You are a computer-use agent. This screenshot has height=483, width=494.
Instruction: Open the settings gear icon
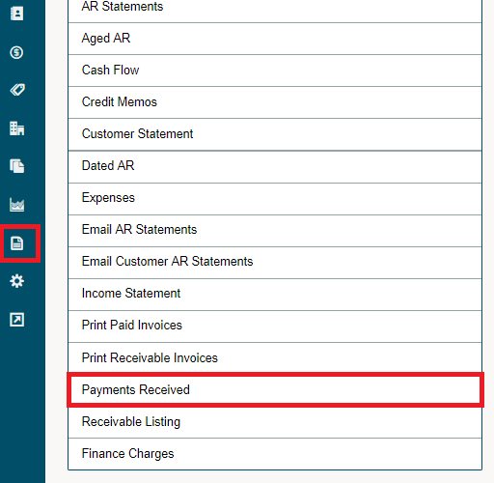coord(16,281)
